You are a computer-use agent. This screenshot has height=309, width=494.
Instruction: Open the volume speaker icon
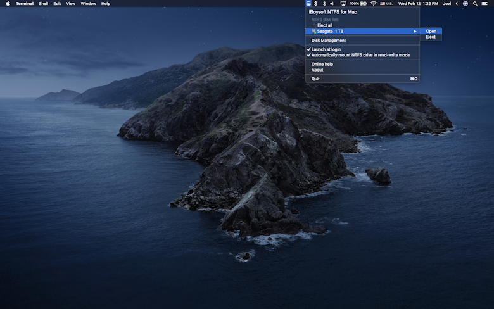[332, 3]
